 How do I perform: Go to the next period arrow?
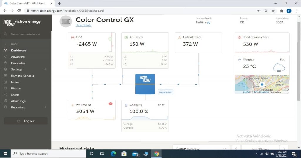point(284,148)
